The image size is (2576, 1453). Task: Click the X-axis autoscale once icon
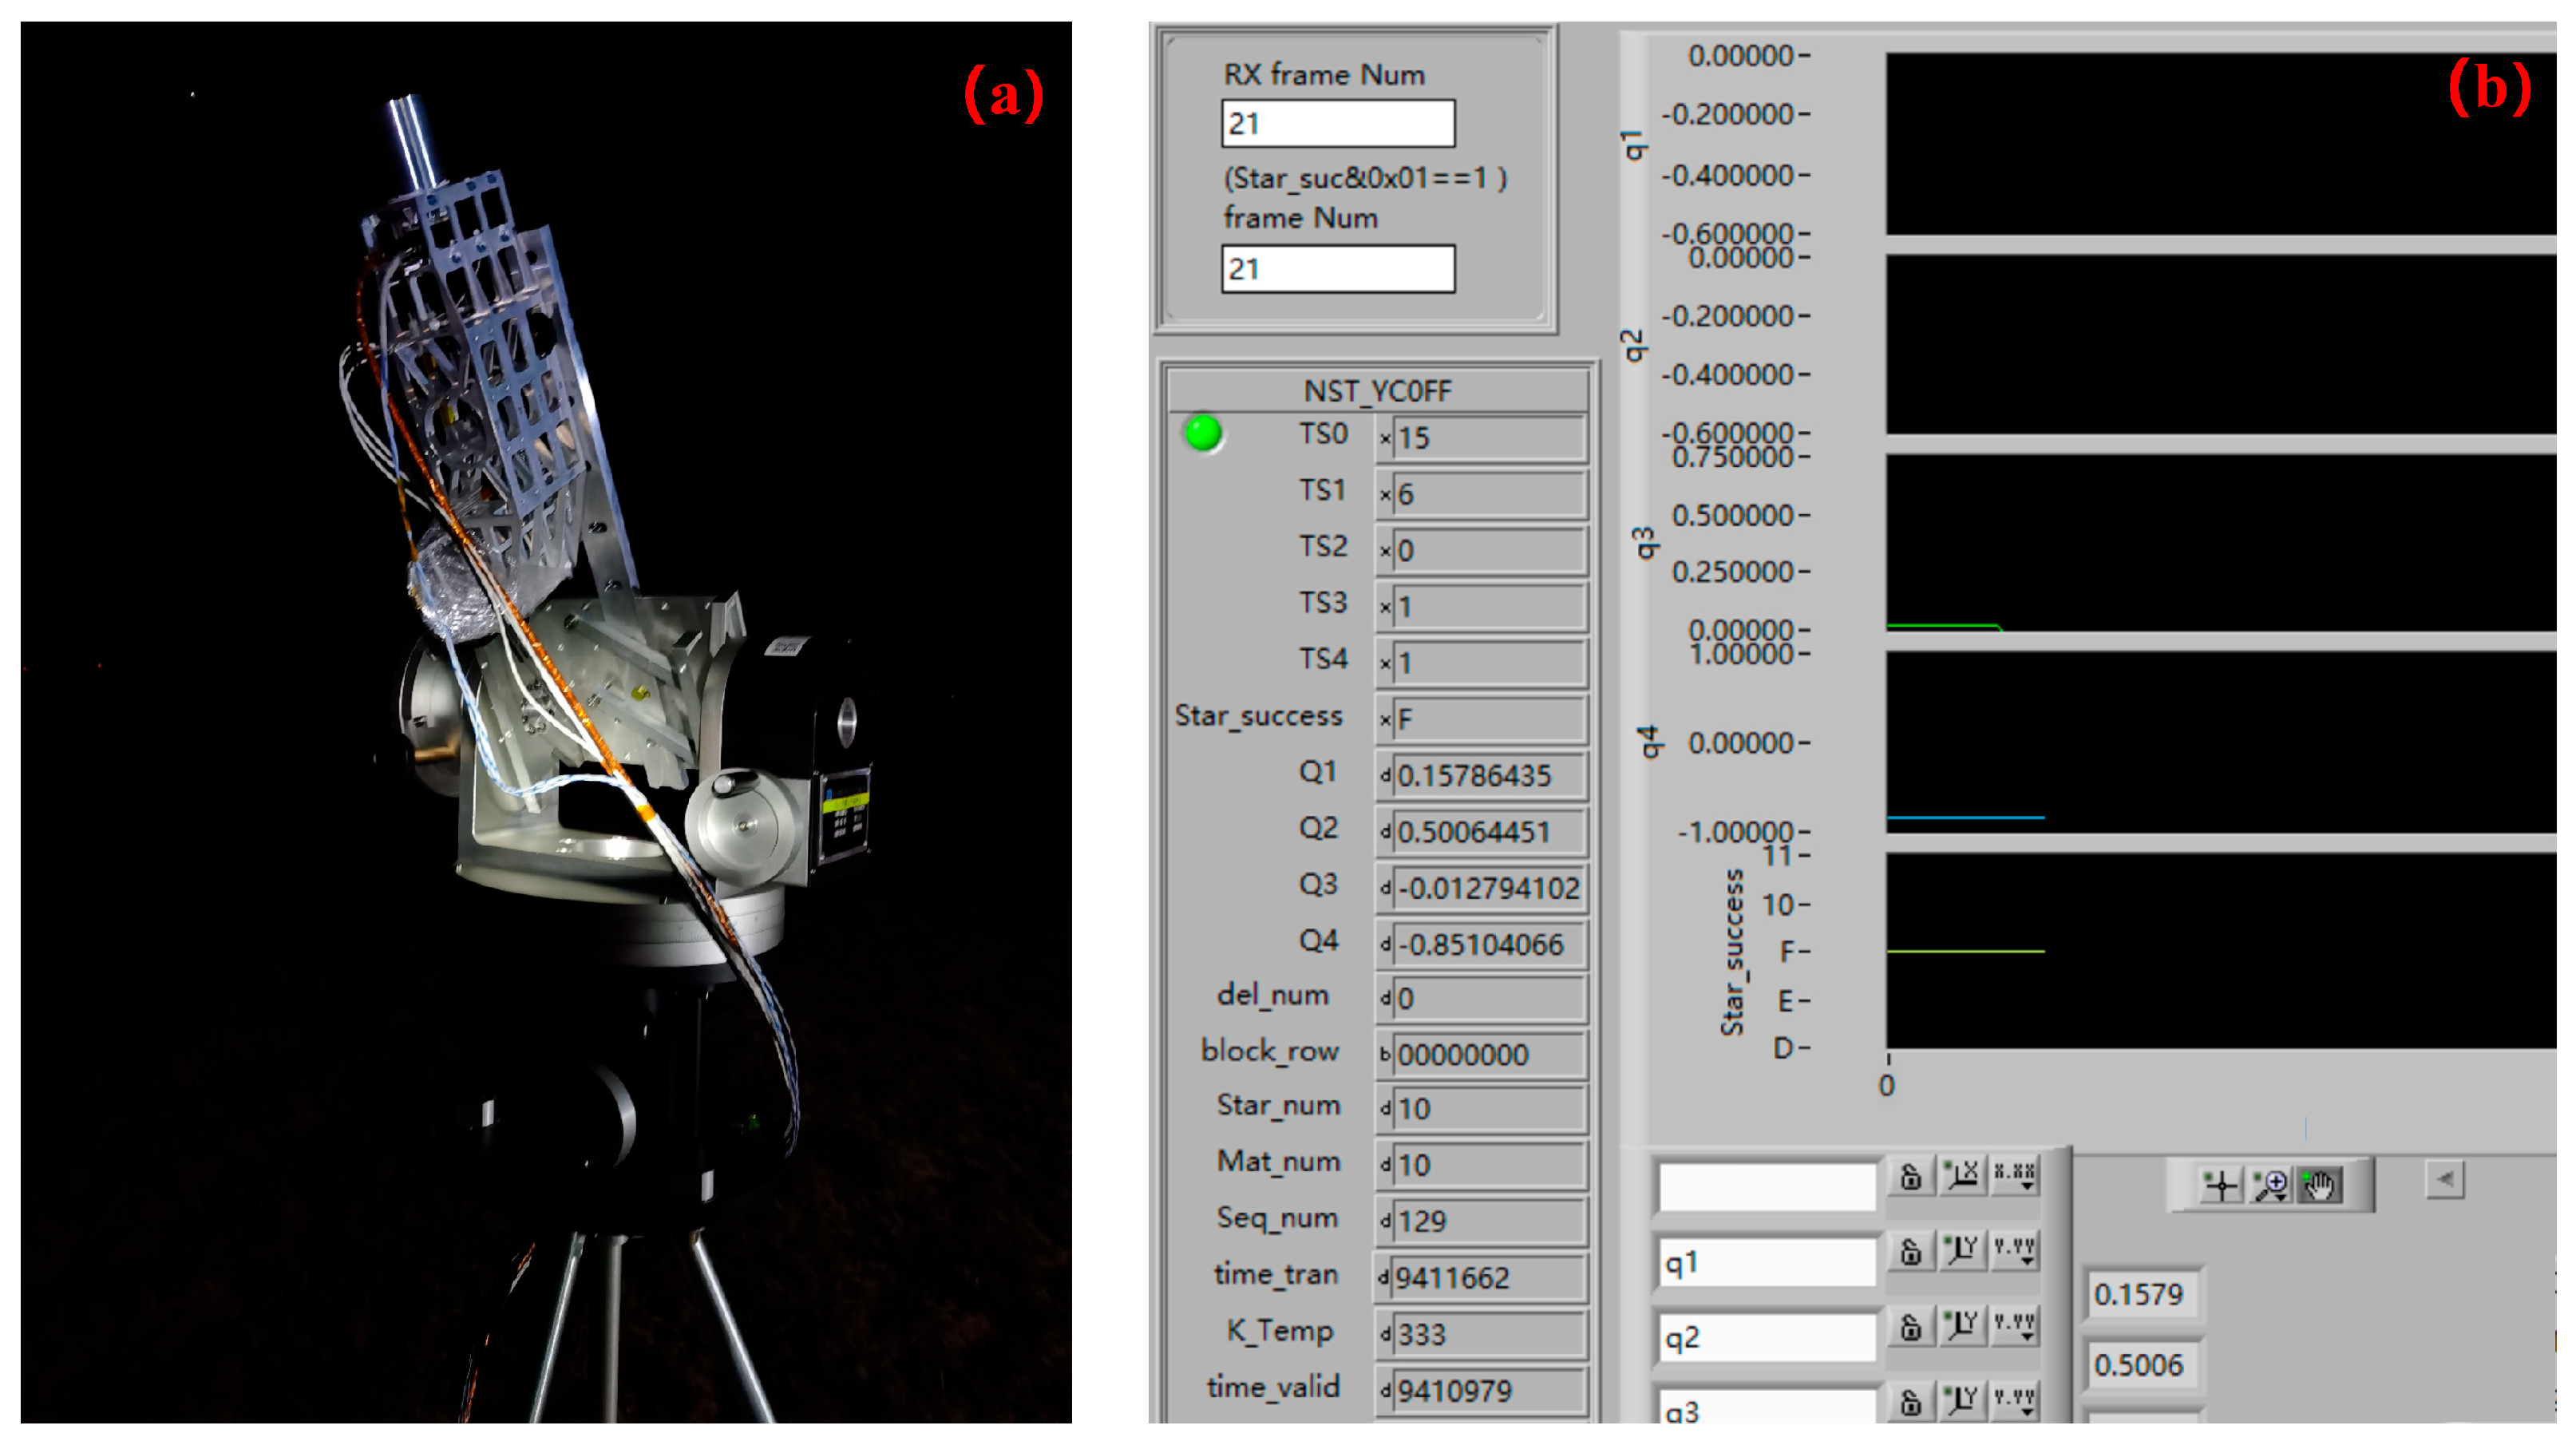[x=1961, y=1175]
